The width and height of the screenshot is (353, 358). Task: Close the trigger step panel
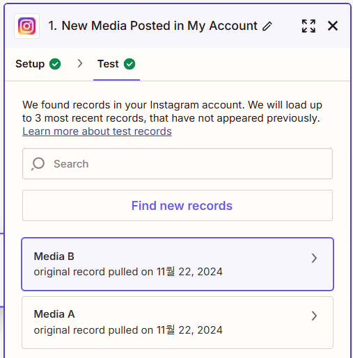point(333,26)
